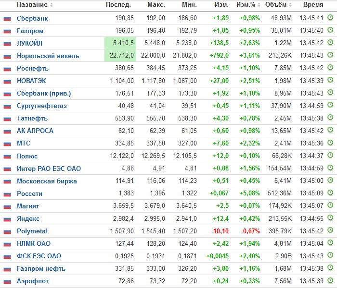Open the Московская биржа link
Viewport: 337px width, 289px height.
pos(47,181)
